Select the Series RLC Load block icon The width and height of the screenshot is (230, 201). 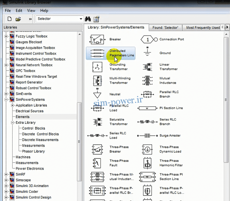97,135
